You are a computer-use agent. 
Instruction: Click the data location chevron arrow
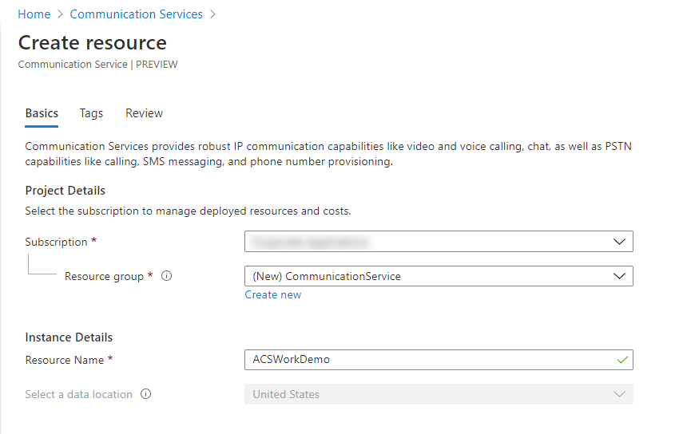coord(619,394)
